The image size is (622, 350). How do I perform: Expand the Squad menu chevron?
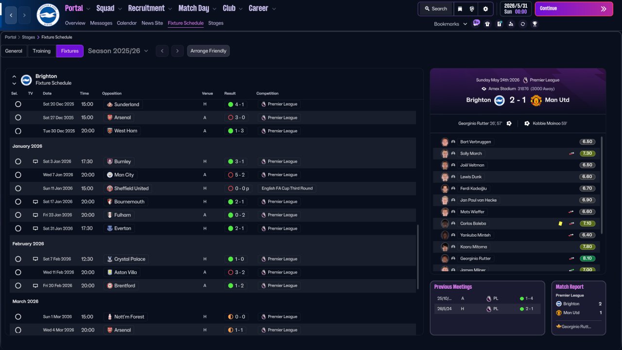[120, 9]
